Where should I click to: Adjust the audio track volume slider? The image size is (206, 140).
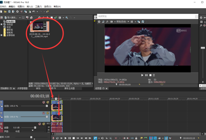[x=35, y=128]
